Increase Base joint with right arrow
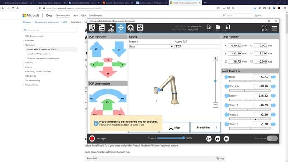Screen dimensions: 288x162 pyautogui.click(x=274, y=77)
